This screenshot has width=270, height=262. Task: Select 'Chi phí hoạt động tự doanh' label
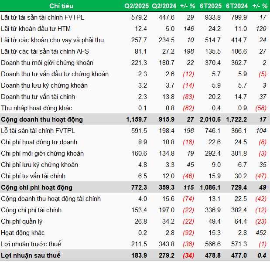[39, 142]
